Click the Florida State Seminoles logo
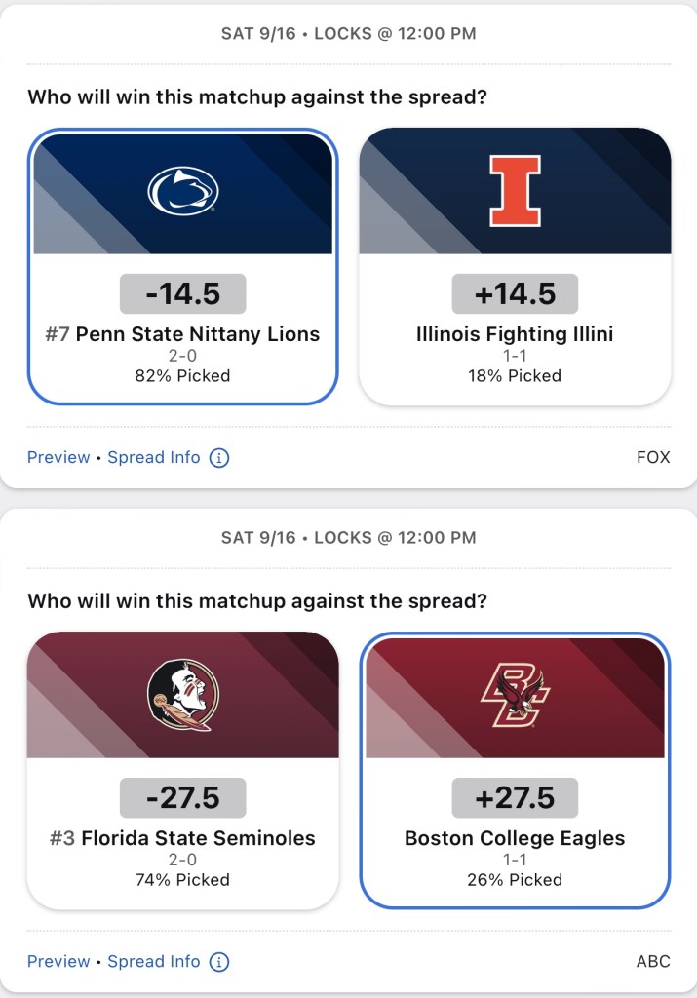 pos(182,695)
